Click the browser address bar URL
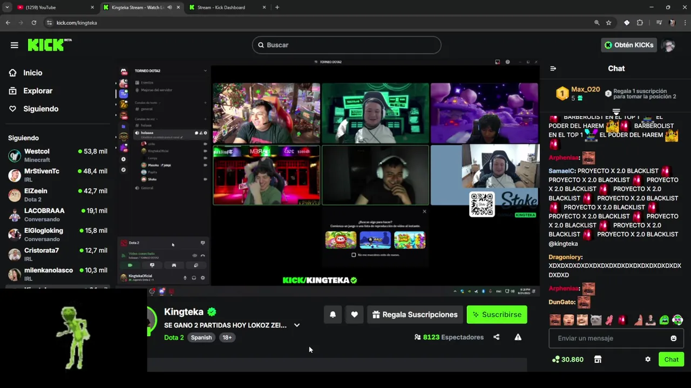Image resolution: width=691 pixels, height=388 pixels. point(77,23)
